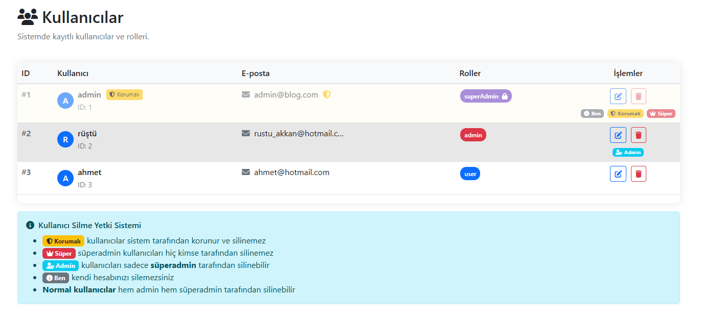Click the delete trash icon for rüştü

pyautogui.click(x=638, y=135)
